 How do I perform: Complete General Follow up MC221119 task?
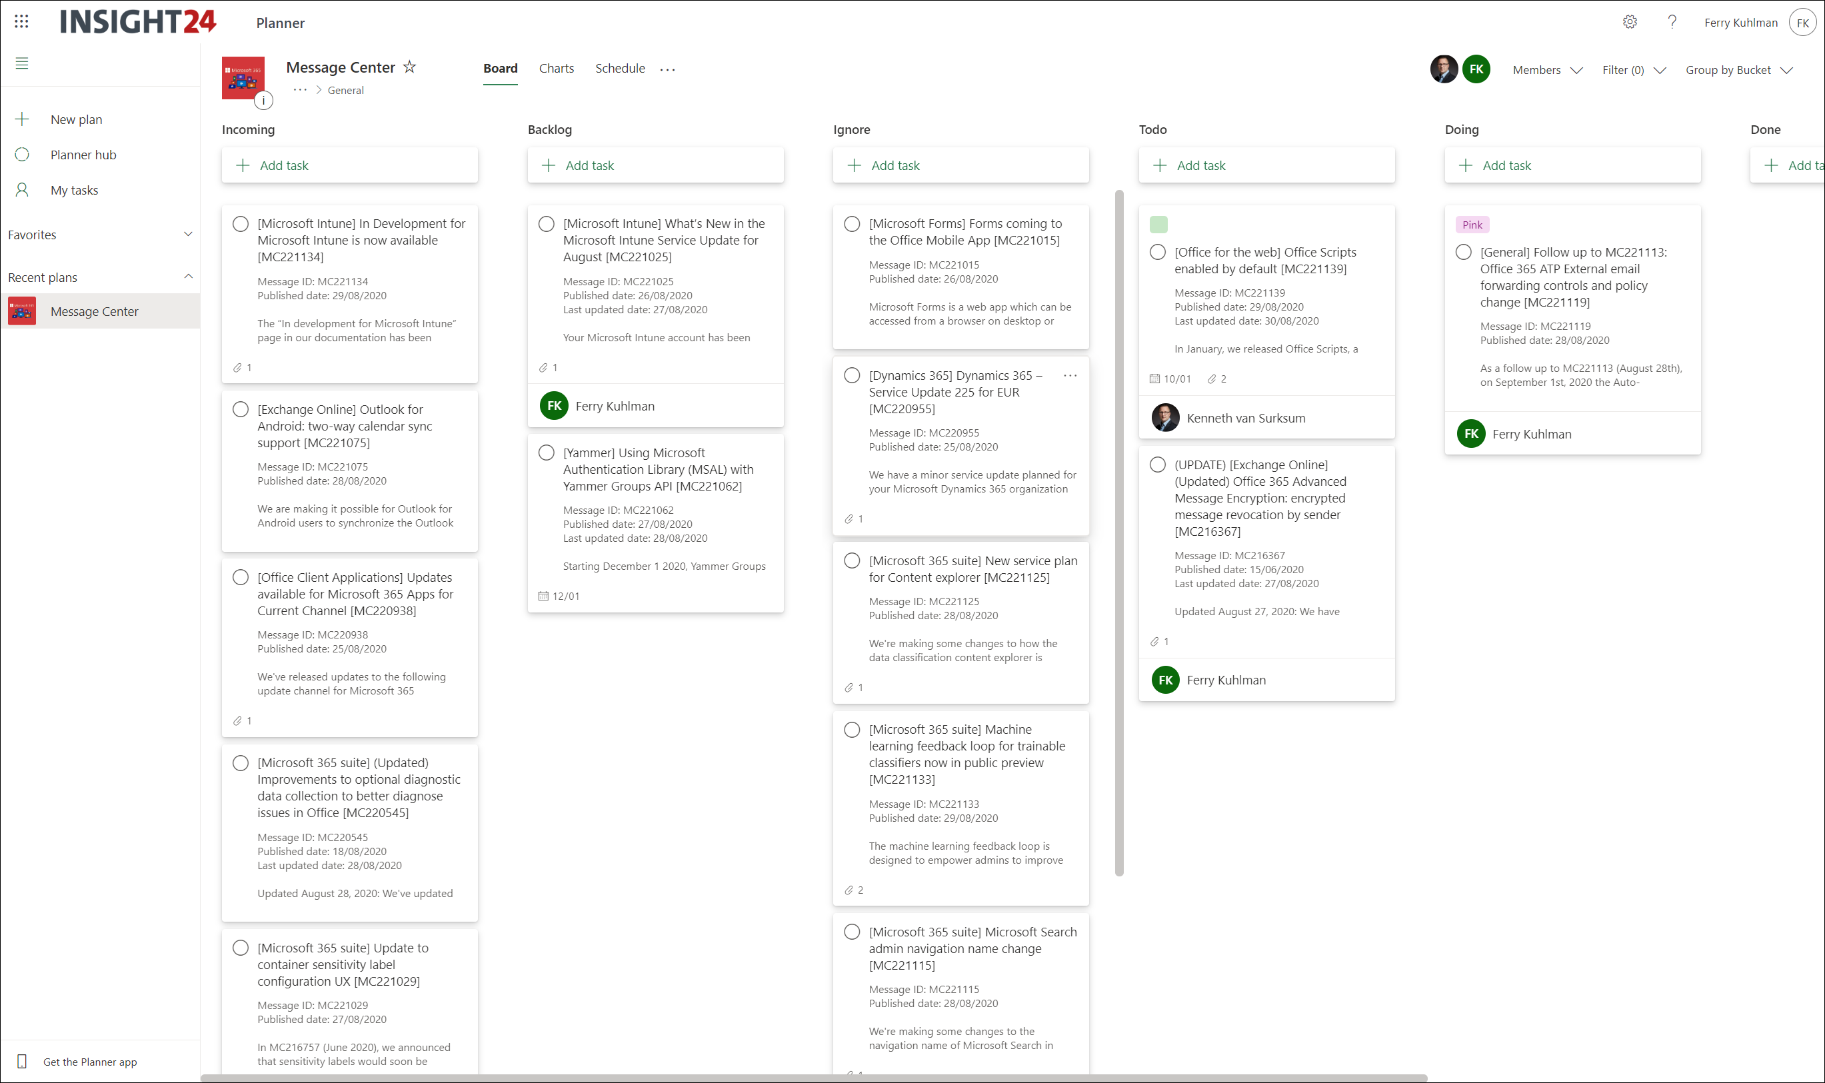[1463, 252]
